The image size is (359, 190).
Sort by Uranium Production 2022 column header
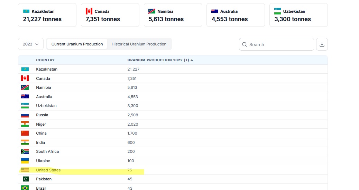[x=160, y=60]
